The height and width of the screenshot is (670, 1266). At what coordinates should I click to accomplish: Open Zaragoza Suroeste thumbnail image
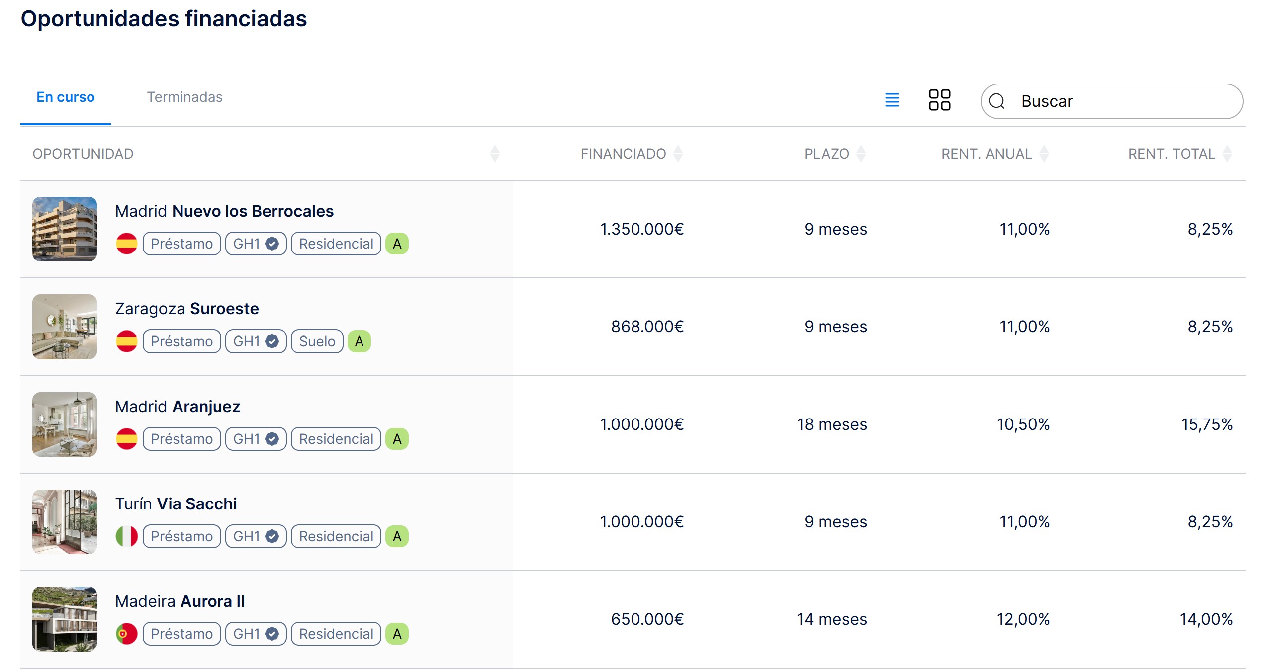65,327
